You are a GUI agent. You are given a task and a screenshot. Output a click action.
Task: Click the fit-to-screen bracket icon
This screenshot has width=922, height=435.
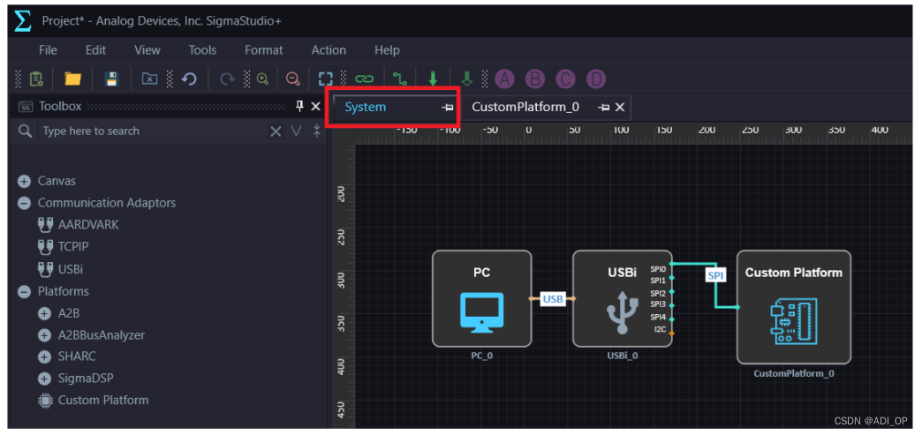(x=325, y=79)
